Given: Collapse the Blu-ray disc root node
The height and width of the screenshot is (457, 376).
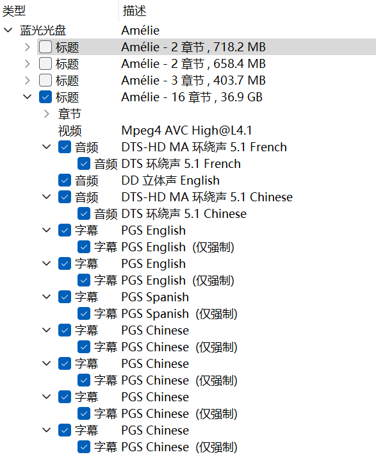Looking at the screenshot, I should pos(8,29).
